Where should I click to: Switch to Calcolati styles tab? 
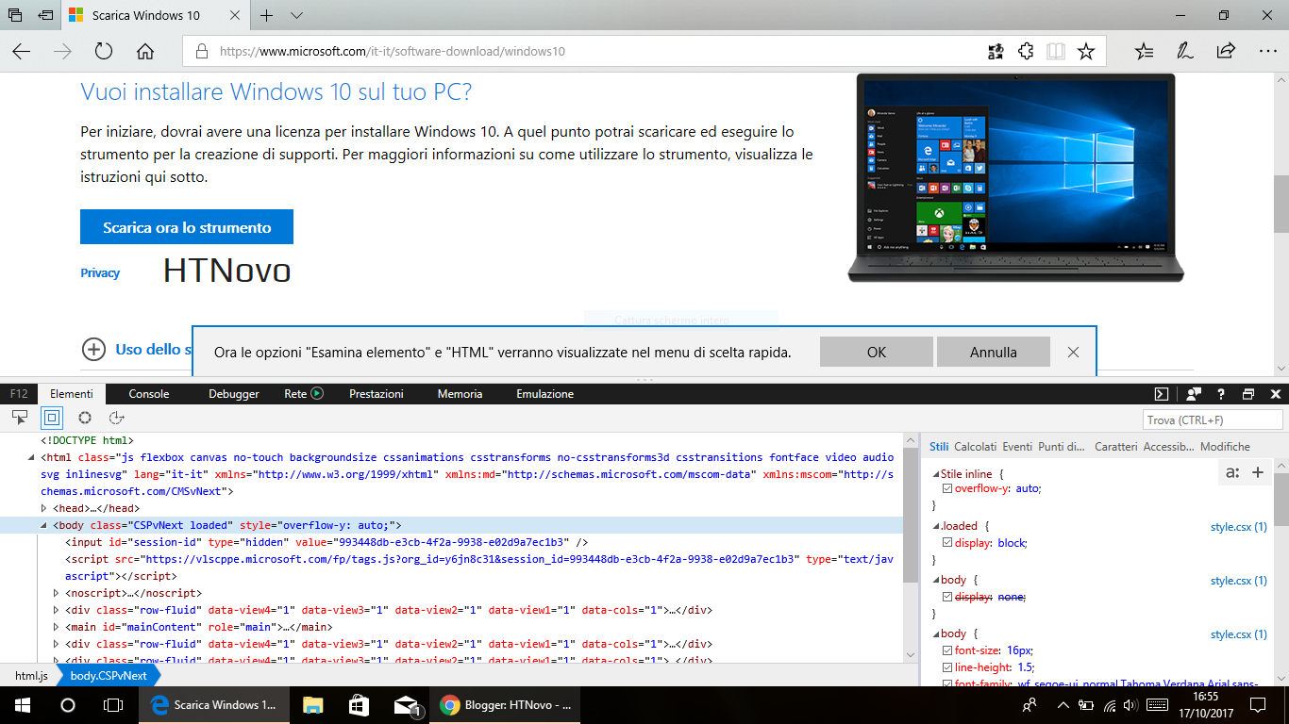(975, 447)
